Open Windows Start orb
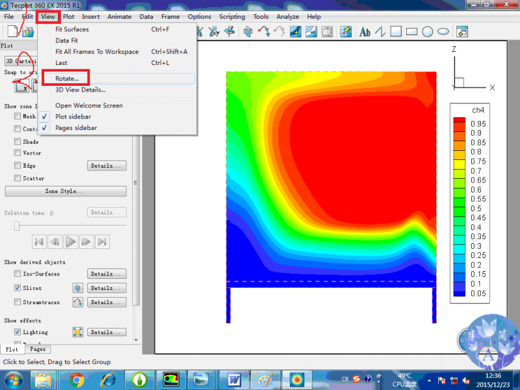This screenshot has width=520, height=390. pos(13,380)
